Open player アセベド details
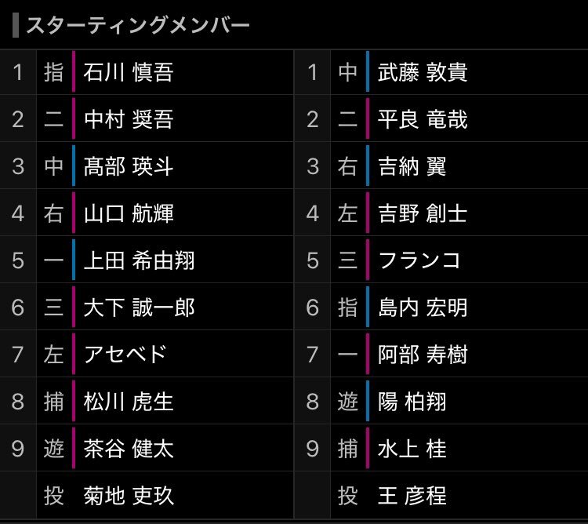Viewport: 588px width, 524px height. pos(125,355)
